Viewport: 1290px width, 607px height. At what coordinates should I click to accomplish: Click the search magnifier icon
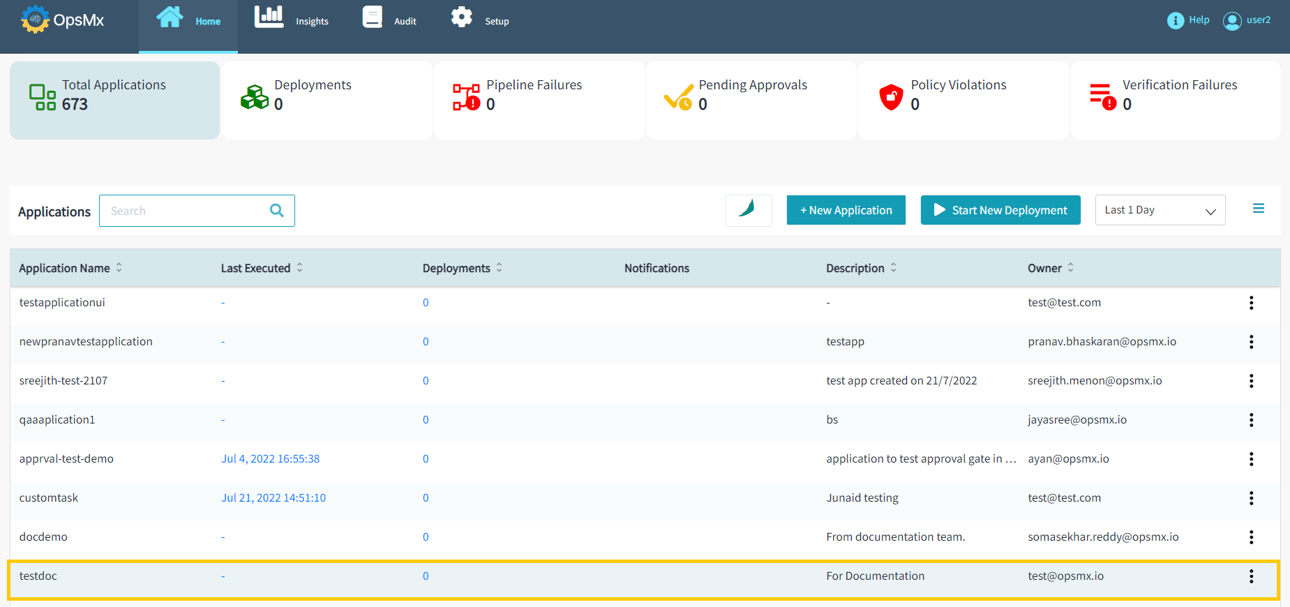[x=277, y=211]
